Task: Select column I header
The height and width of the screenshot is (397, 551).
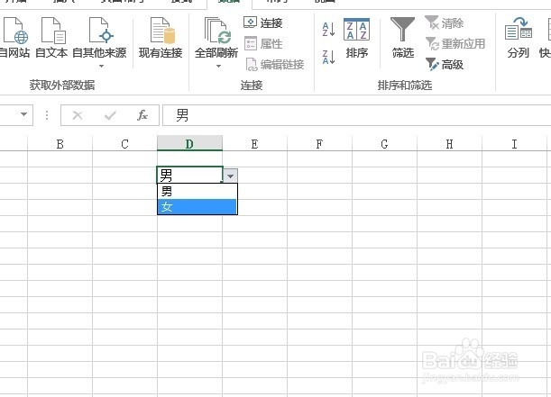Action: [x=514, y=144]
